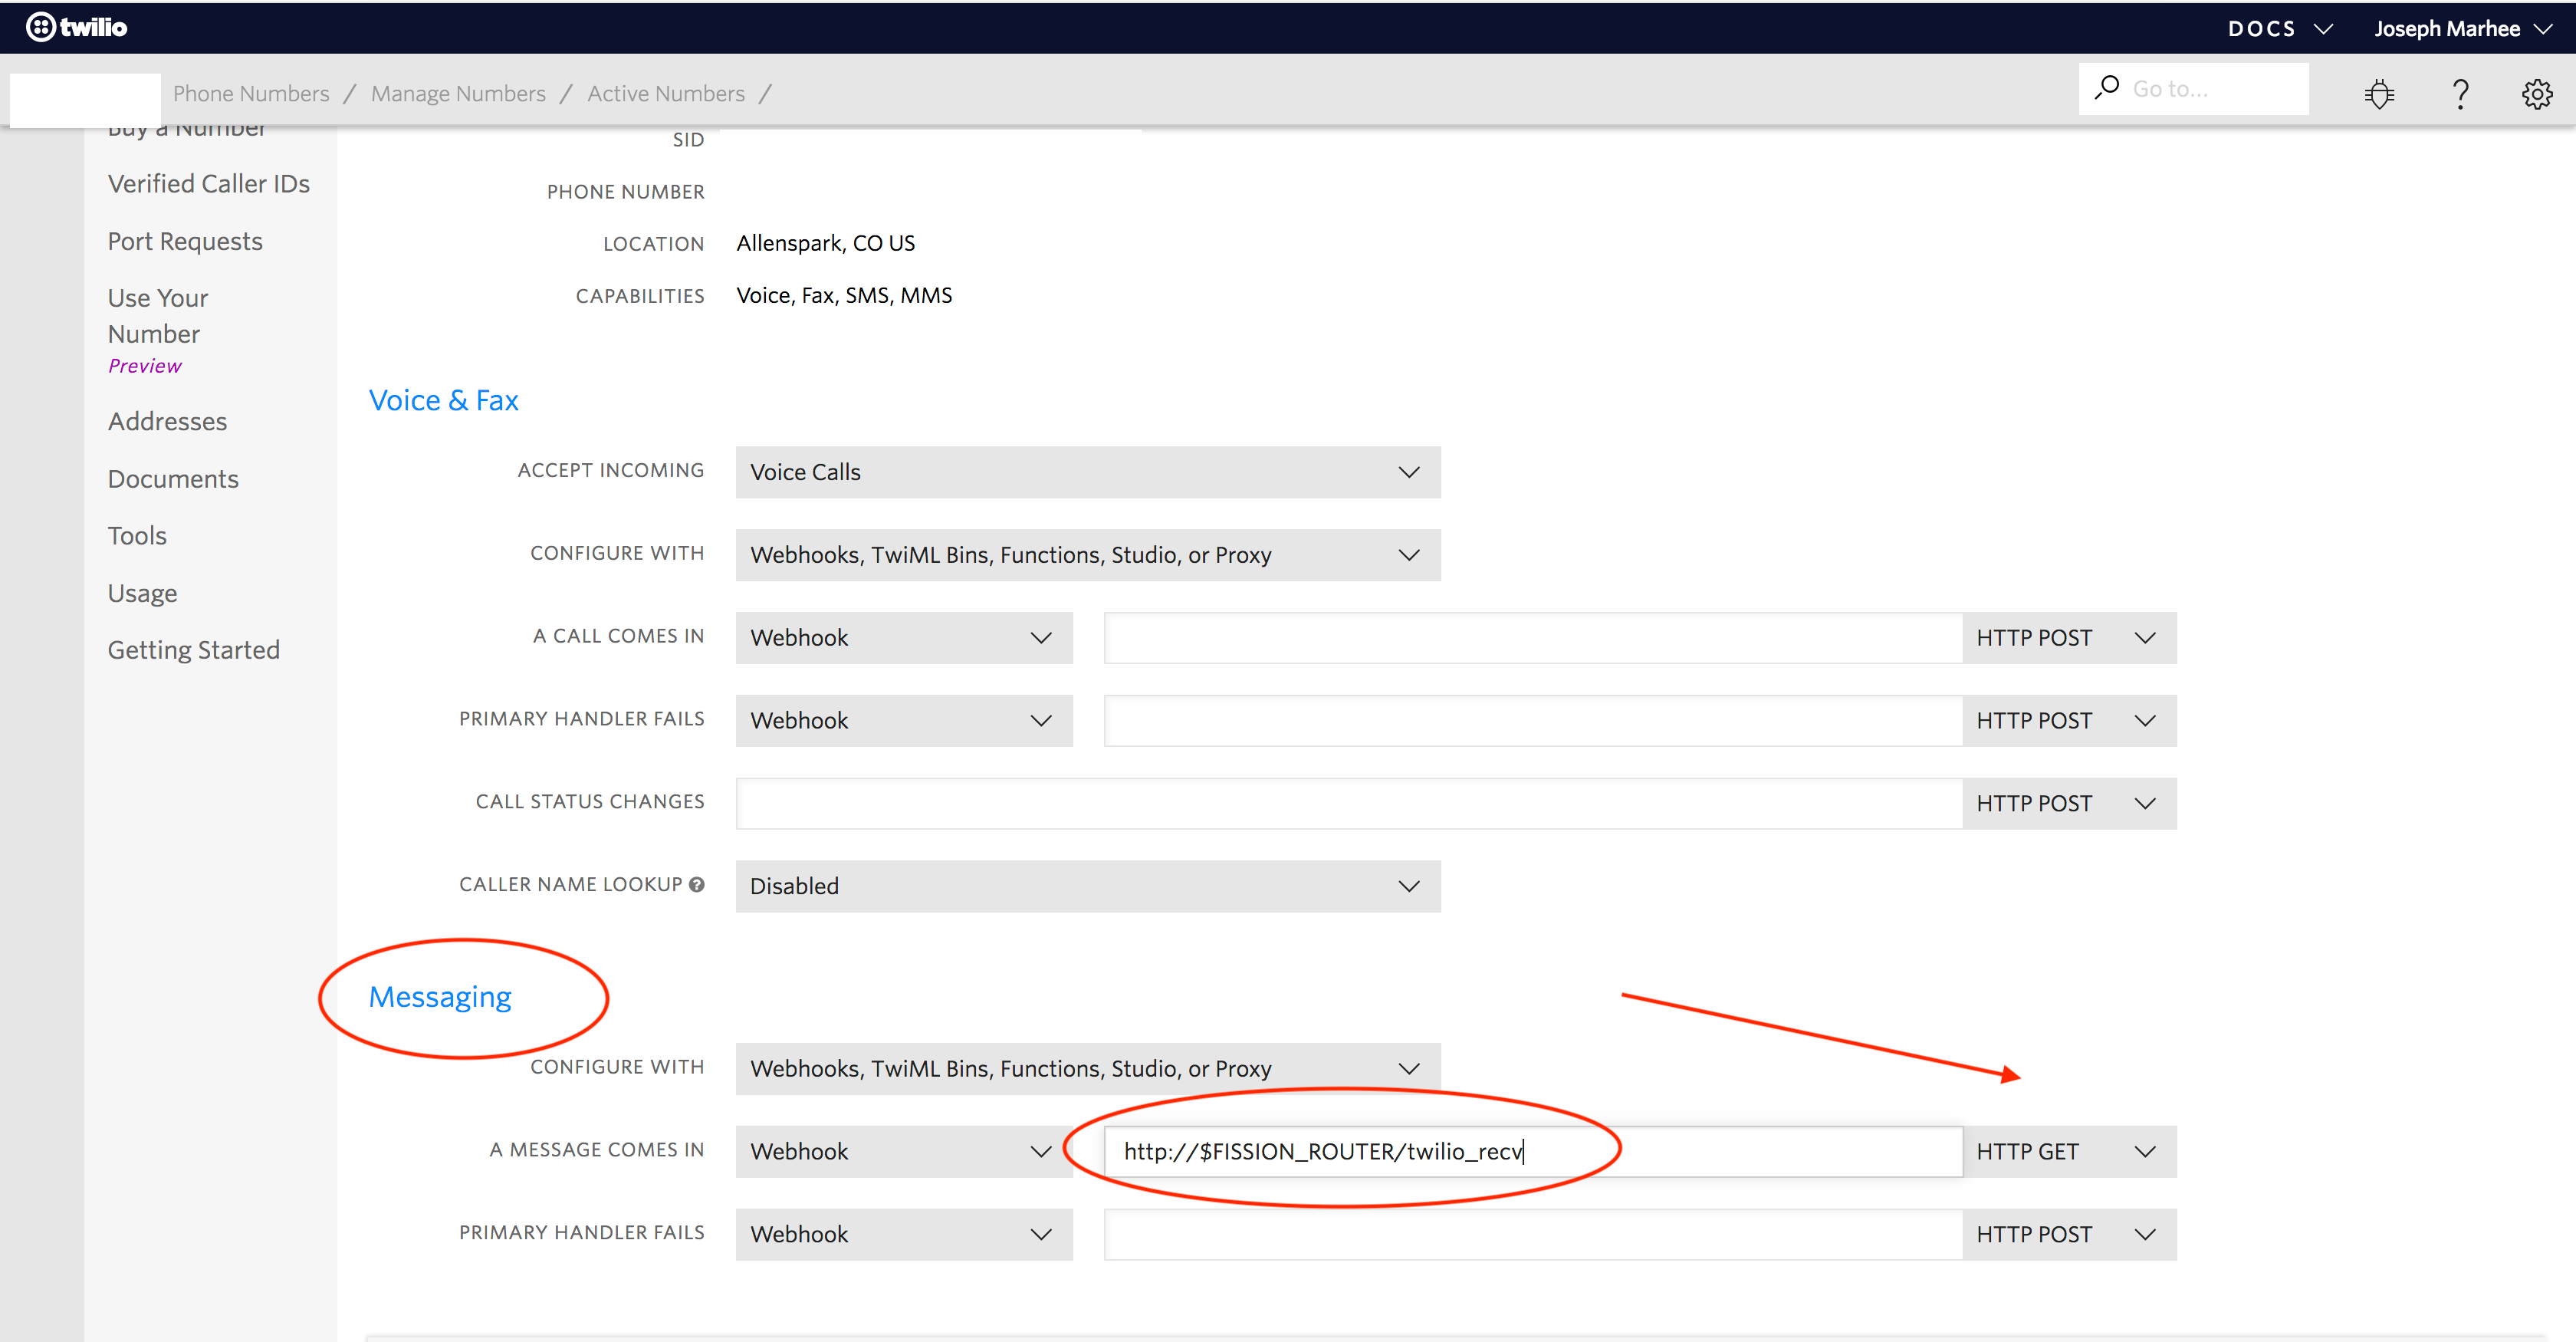Expand Messaging Primary Handler Fails Webhook dropdown

[x=904, y=1235]
